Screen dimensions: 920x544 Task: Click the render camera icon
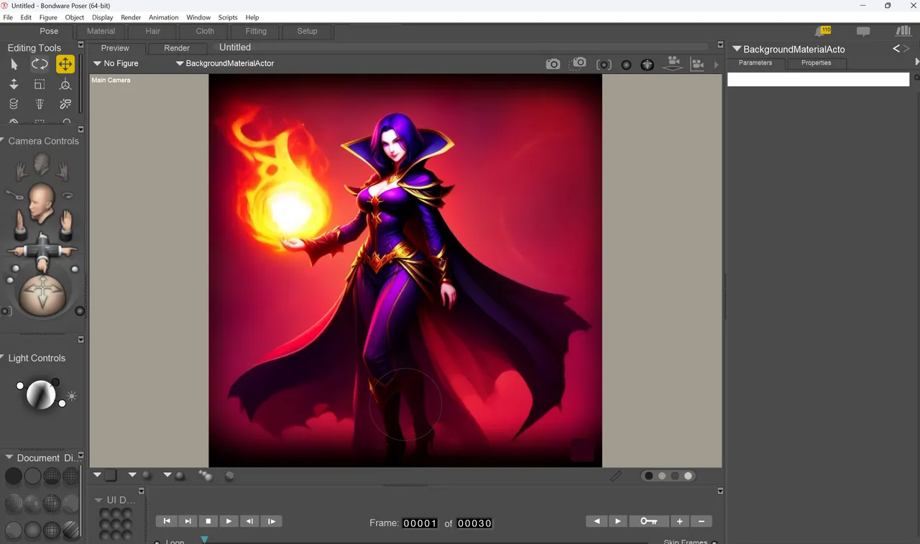(x=553, y=64)
